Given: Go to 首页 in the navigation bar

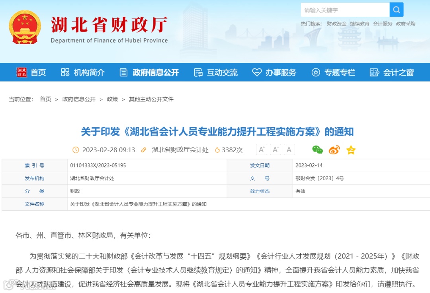Looking at the screenshot, I should 38,72.
